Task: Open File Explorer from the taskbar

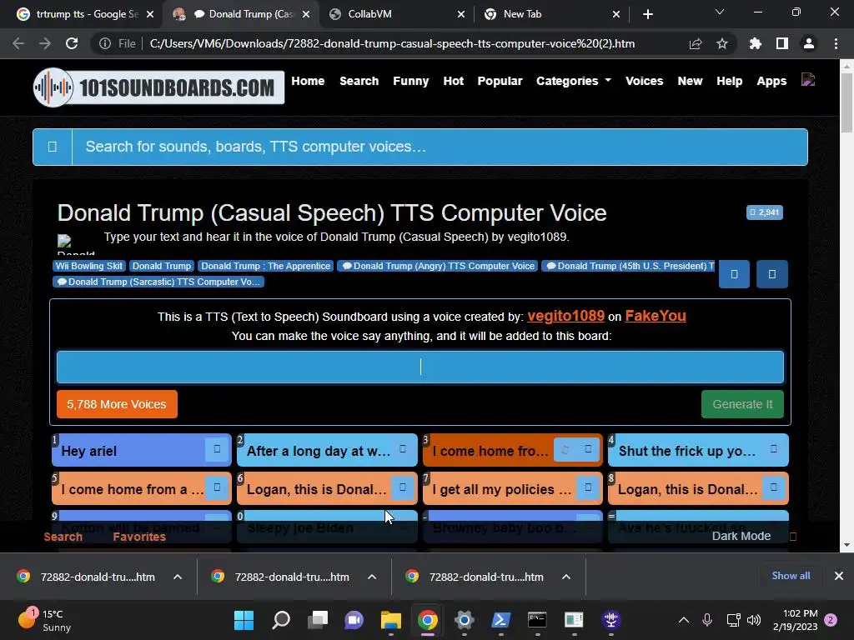Action: (391, 620)
